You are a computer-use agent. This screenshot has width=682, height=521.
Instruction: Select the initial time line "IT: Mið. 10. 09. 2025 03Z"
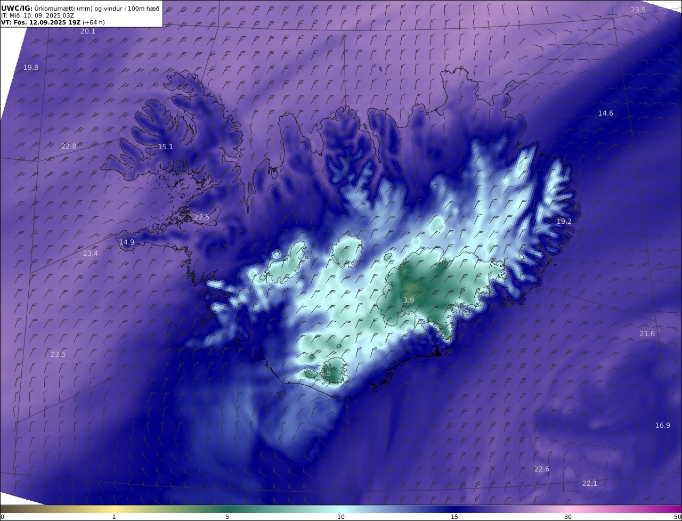(37, 15)
